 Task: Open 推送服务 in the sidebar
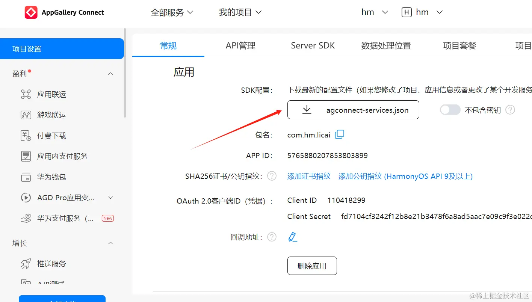51,264
